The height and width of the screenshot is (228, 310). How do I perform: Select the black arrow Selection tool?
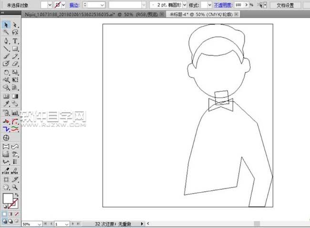point(6,24)
